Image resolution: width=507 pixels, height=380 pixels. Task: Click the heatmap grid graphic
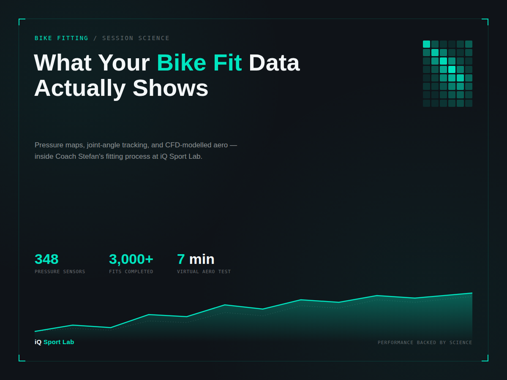coord(447,73)
